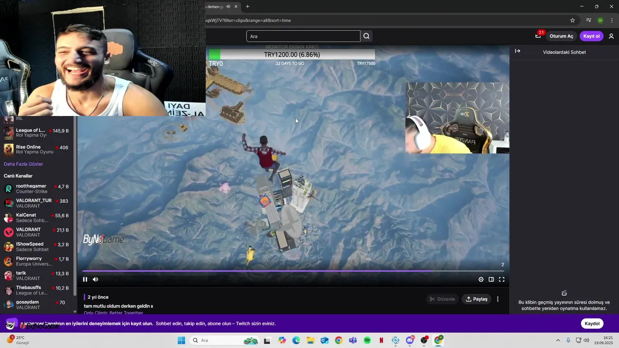This screenshot has width=619, height=348.
Task: Switch the clip player to fullscreen
Action: (501, 279)
